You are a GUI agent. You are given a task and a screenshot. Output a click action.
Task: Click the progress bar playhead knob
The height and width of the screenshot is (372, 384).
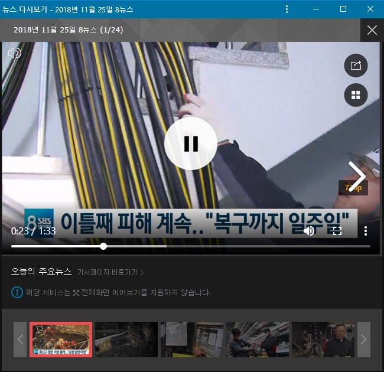103,246
